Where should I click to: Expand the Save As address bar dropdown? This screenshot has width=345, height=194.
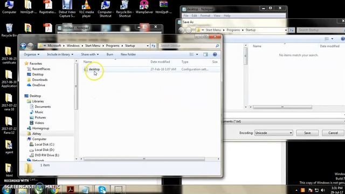[286, 30]
